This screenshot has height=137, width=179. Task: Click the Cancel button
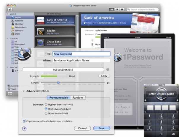(x=82, y=128)
